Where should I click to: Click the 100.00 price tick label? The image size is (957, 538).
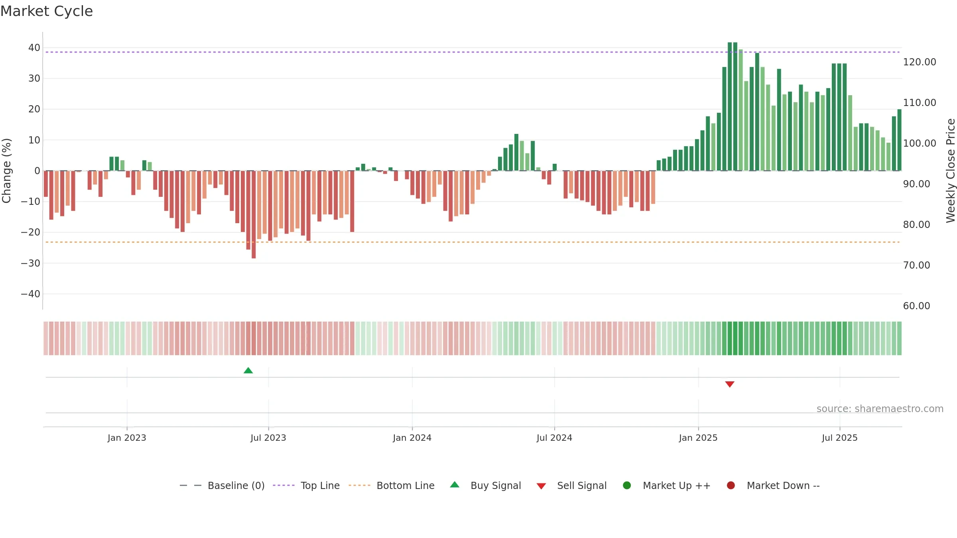click(920, 143)
